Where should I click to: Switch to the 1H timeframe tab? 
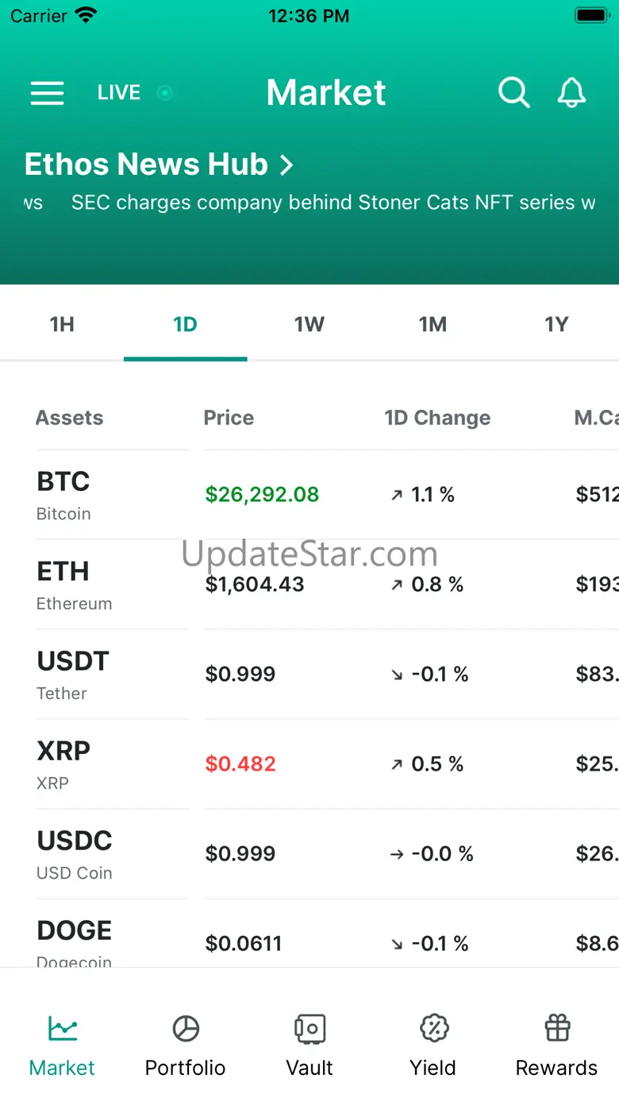click(x=62, y=324)
